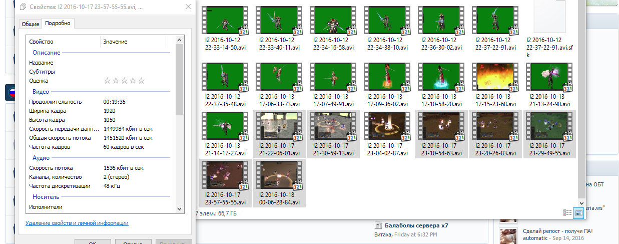Image resolution: width=619 pixels, height=244 pixels.
Task: Select Частота кадров value 60 кадров в сек
Action: click(124, 147)
